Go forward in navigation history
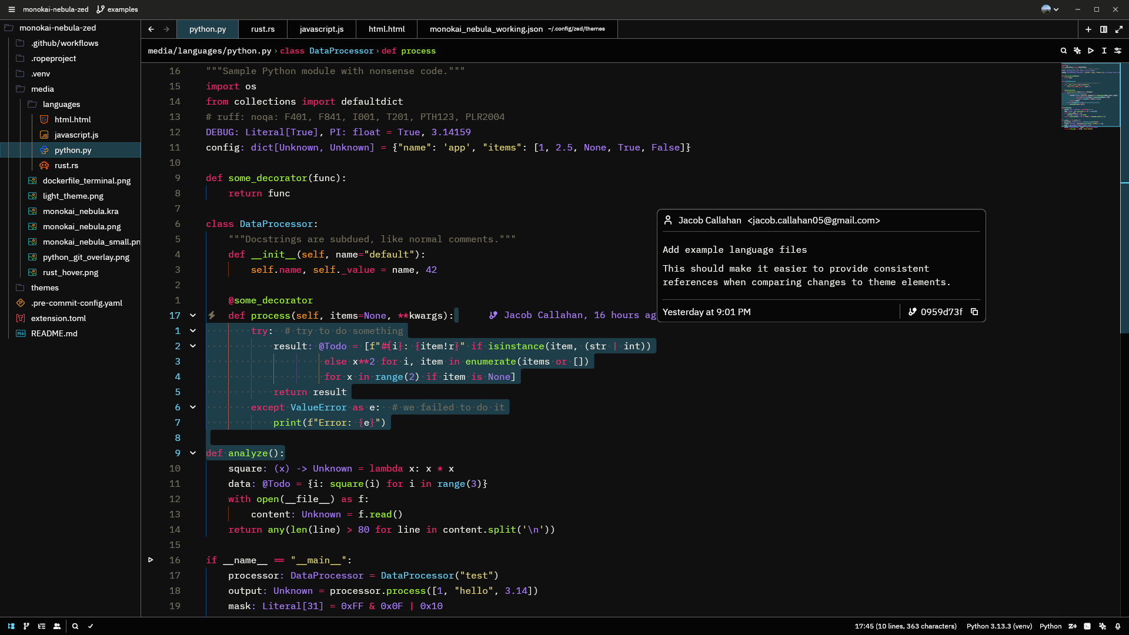This screenshot has height=635, width=1129. click(x=166, y=29)
